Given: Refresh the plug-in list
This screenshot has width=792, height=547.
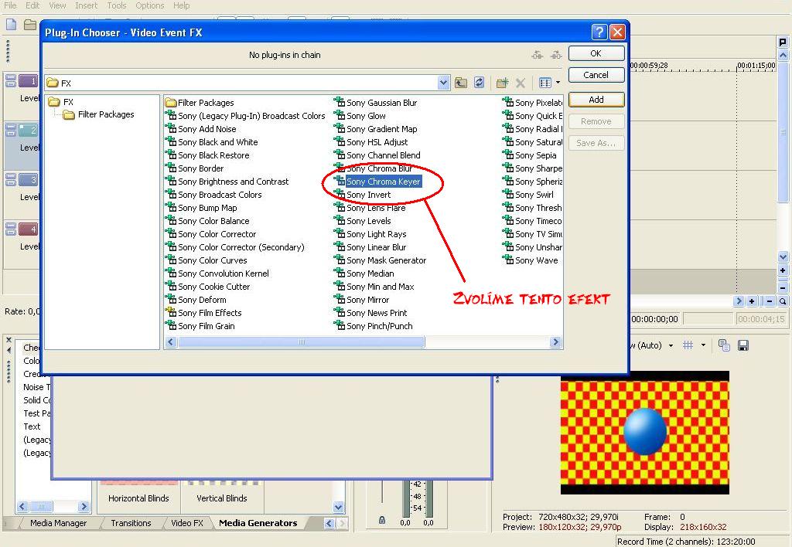Looking at the screenshot, I should [480, 83].
